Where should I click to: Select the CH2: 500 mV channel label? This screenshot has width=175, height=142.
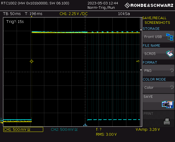[x=64, y=129]
